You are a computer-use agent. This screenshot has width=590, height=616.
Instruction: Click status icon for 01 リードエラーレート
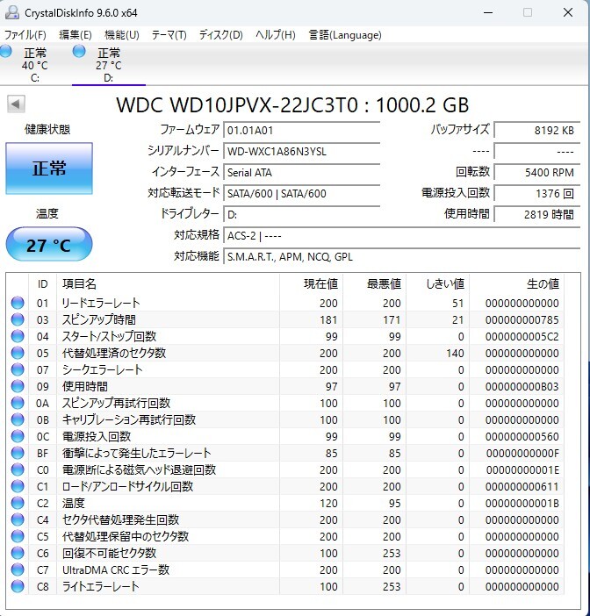18,303
